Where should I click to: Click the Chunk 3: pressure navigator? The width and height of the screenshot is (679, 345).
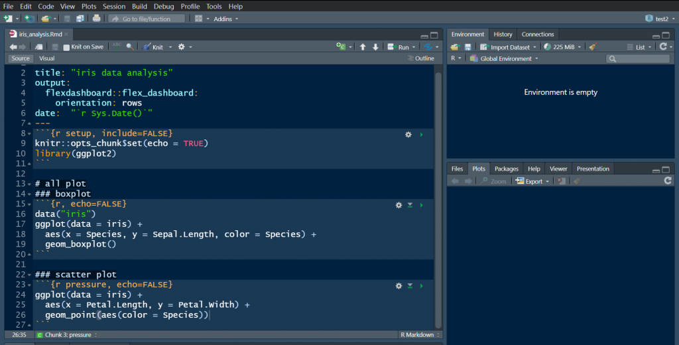tap(67, 334)
